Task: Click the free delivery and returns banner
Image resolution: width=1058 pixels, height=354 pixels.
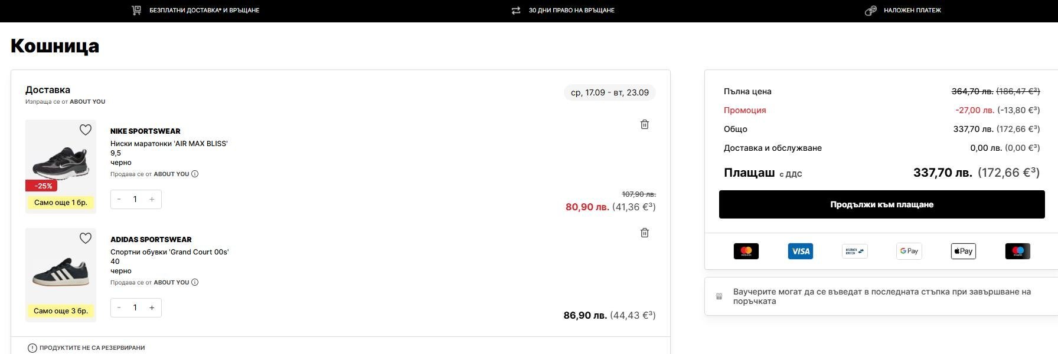Action: coord(204,11)
